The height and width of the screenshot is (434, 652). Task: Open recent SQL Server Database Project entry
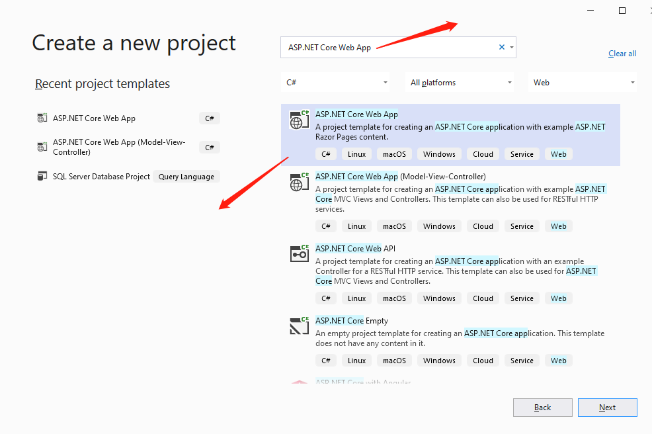coord(101,177)
